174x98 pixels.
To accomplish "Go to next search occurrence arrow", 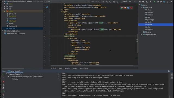I will pos(96,2).
